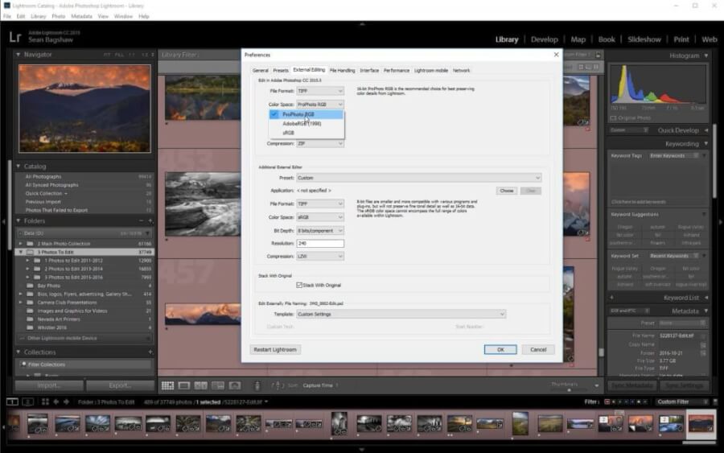This screenshot has height=453, width=724.
Task: Open Preset Custom dropdown
Action: [419, 178]
